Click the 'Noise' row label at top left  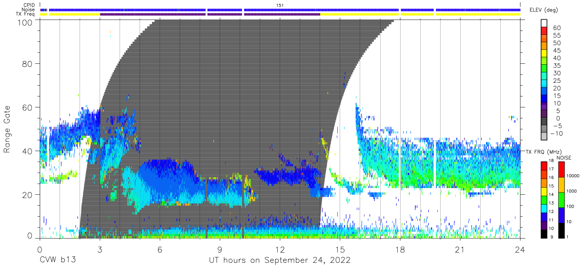pos(29,10)
